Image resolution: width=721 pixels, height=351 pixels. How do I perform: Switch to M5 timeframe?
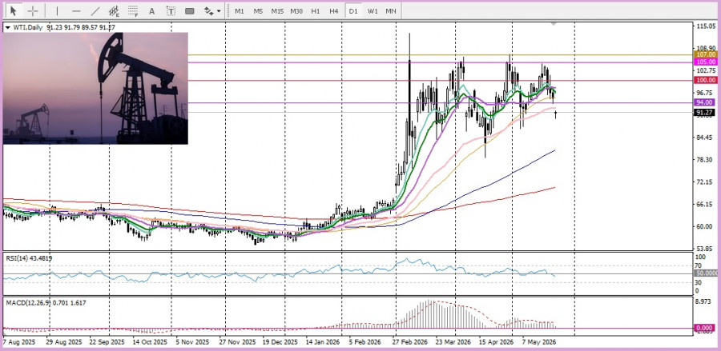click(x=258, y=10)
